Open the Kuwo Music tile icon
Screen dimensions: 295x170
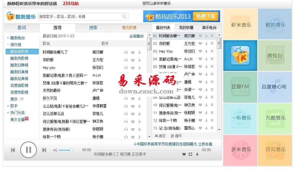point(240,56)
